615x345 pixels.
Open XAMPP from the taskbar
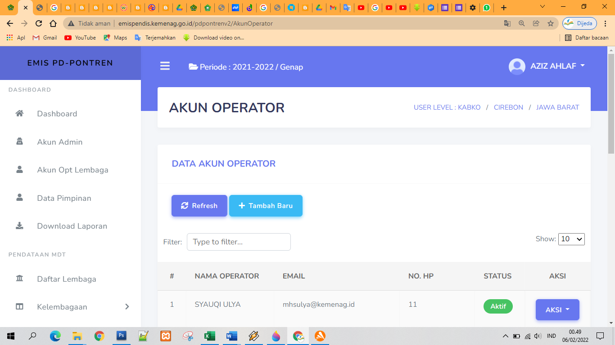[x=165, y=336]
